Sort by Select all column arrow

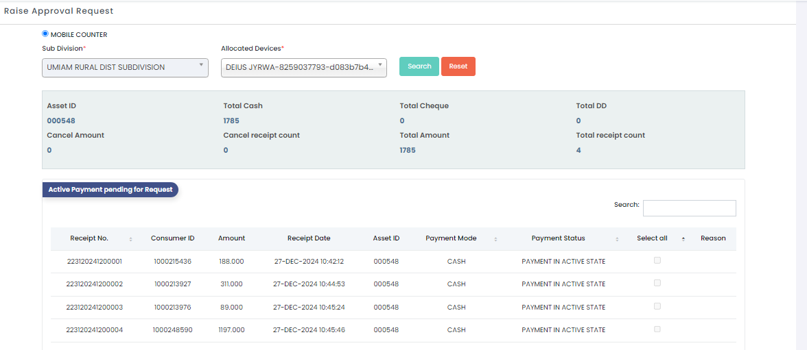point(683,240)
